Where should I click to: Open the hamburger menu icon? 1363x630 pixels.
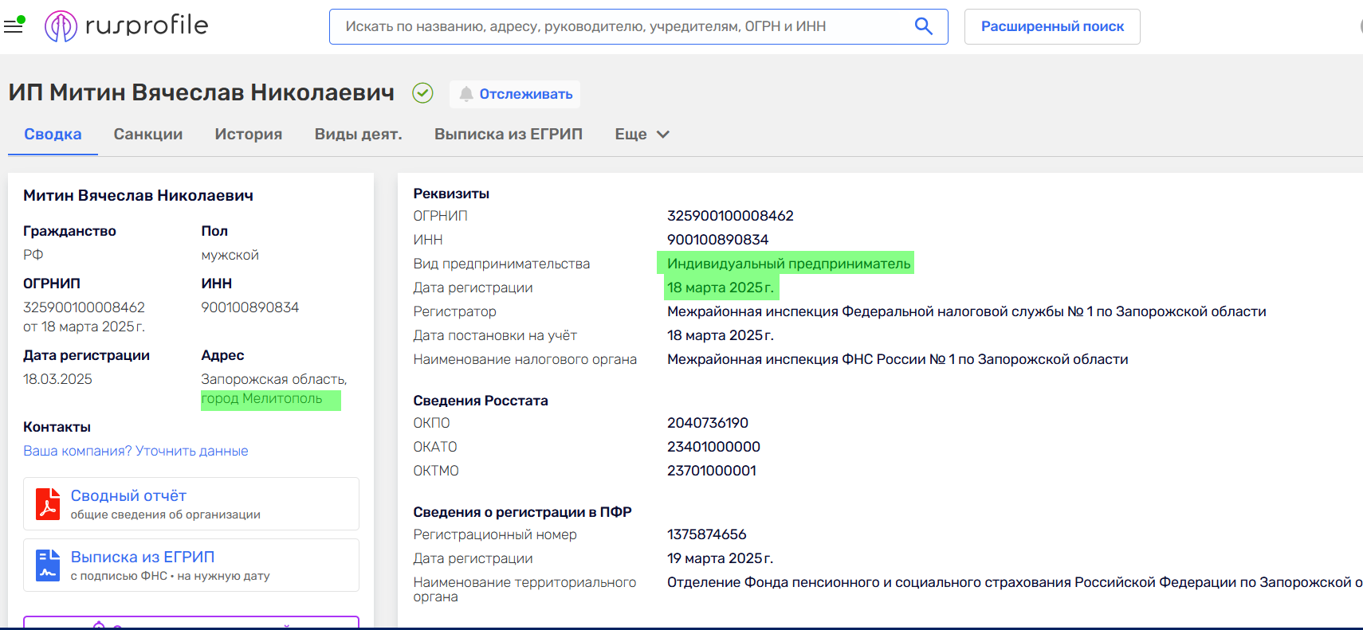point(14,26)
